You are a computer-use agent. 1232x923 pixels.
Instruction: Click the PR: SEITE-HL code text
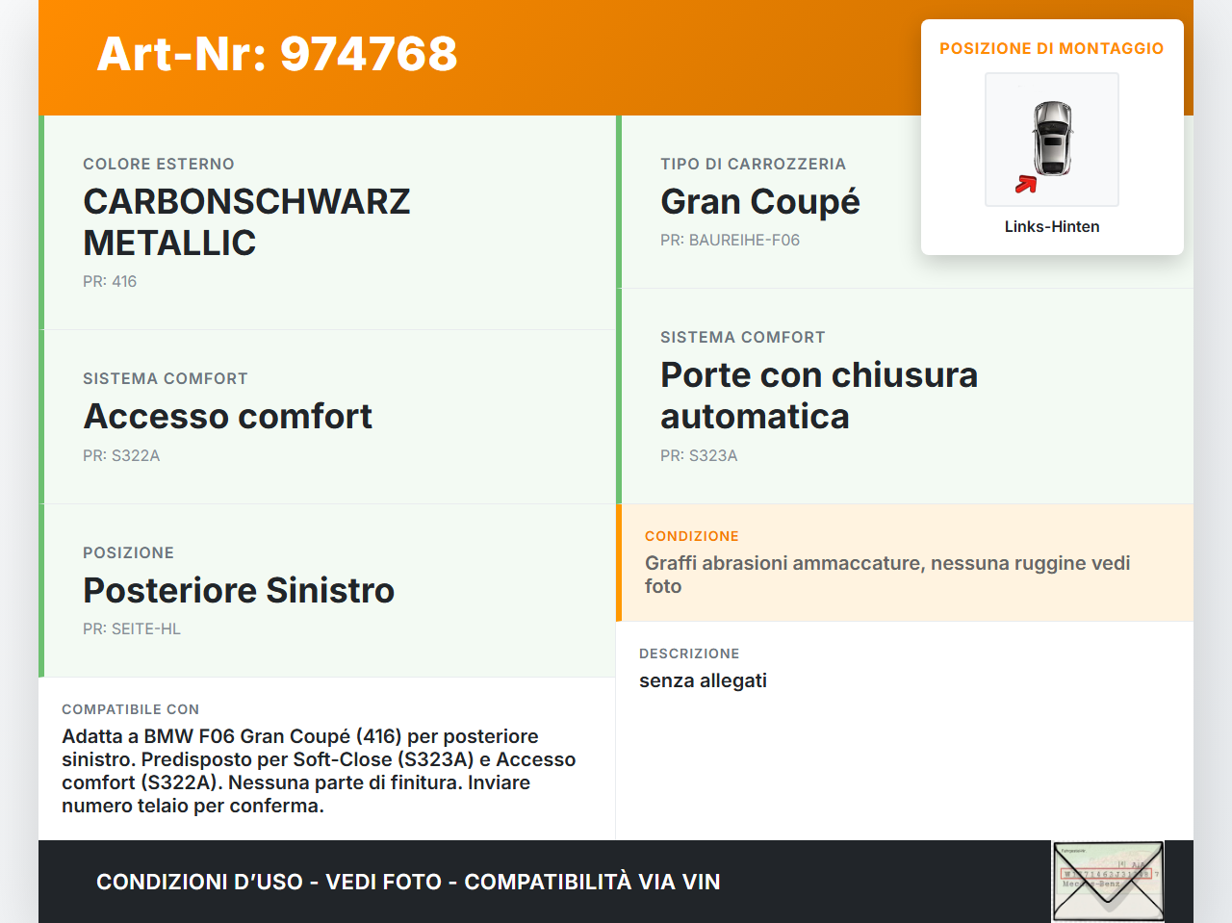(132, 628)
